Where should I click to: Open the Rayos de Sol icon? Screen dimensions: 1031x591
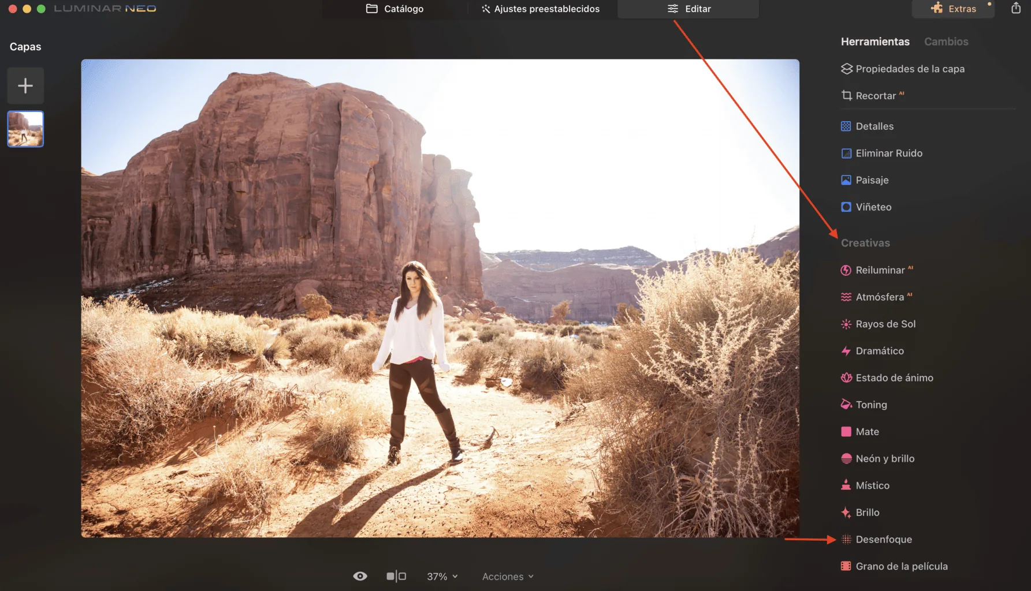[846, 324]
